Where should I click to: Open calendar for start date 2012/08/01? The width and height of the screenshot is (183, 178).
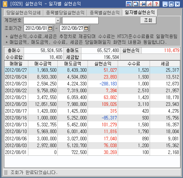click(x=50, y=28)
